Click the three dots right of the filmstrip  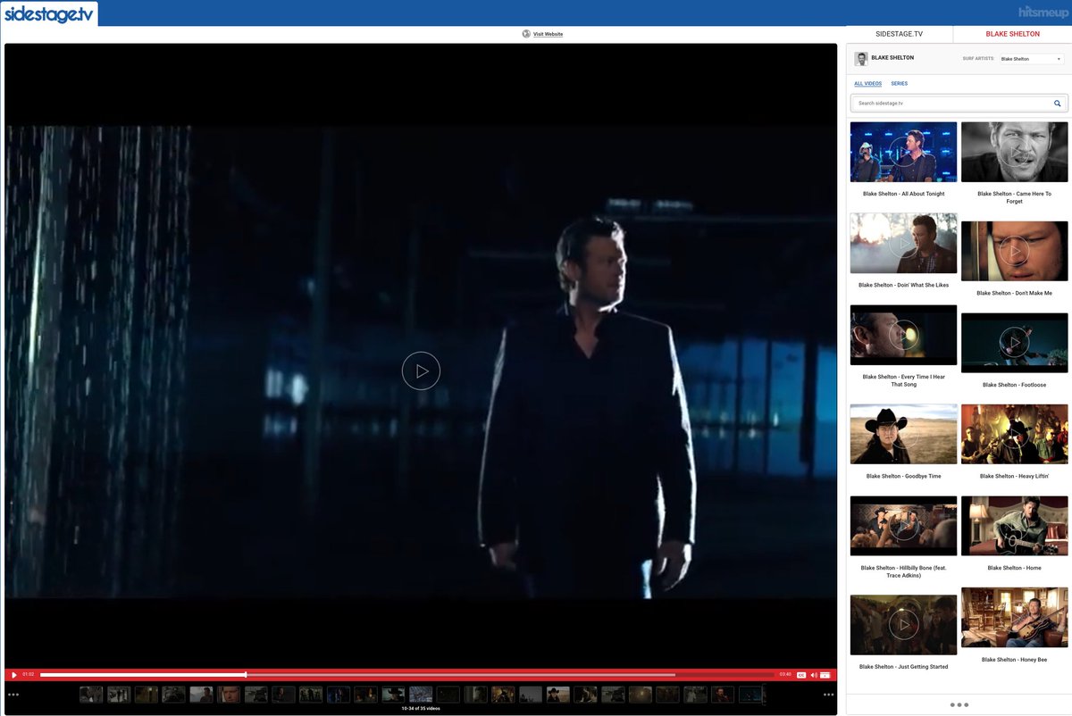(829, 694)
